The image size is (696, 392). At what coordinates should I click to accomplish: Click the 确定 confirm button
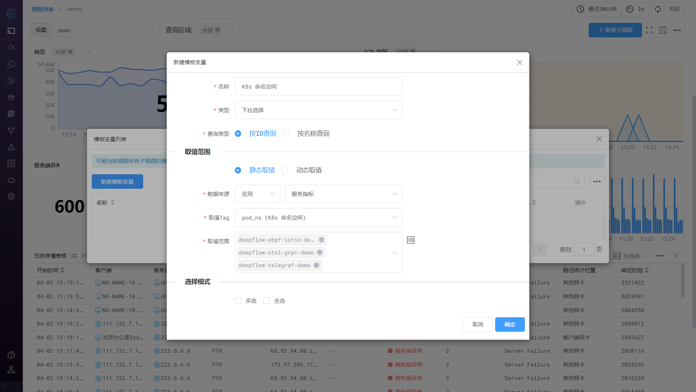point(510,324)
